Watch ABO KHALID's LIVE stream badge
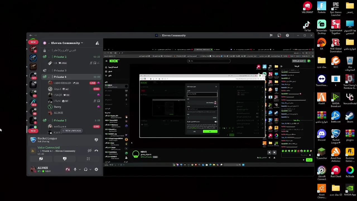 tap(93, 83)
